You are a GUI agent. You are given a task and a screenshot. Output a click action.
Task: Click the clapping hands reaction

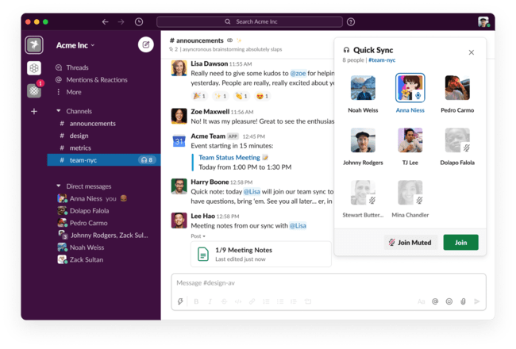coord(241,96)
